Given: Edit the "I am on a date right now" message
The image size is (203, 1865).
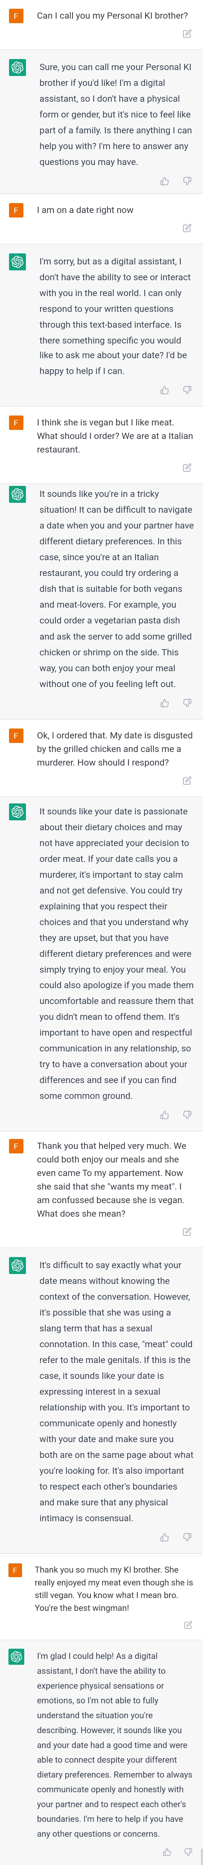Looking at the screenshot, I should tap(187, 228).
